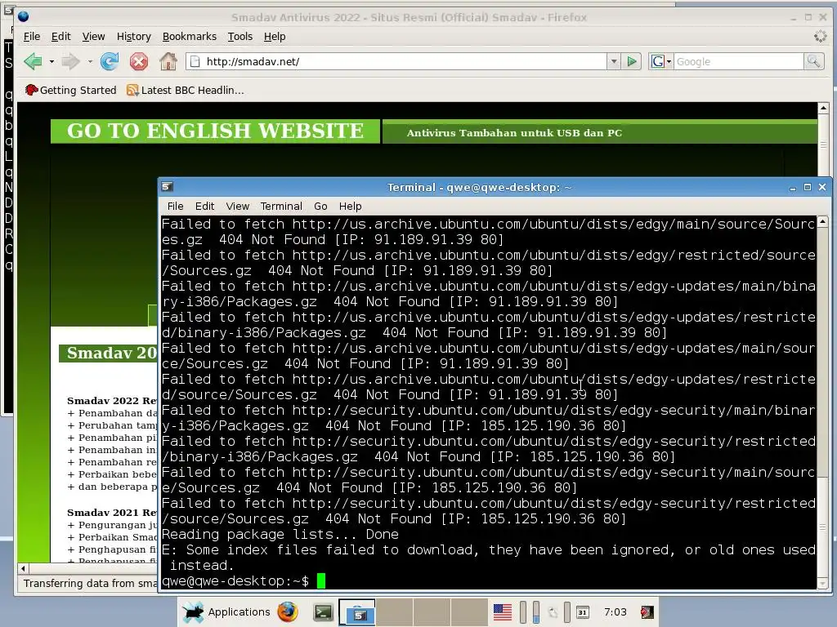Click the US flag keyboard layout indicator

[x=503, y=612]
